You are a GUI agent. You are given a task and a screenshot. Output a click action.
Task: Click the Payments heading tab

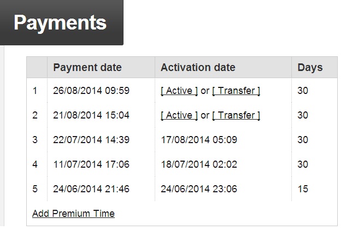60,23
